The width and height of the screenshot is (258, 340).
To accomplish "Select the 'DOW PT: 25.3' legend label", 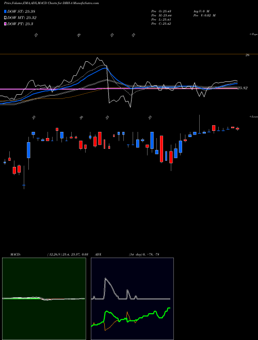I will pos(20,24).
